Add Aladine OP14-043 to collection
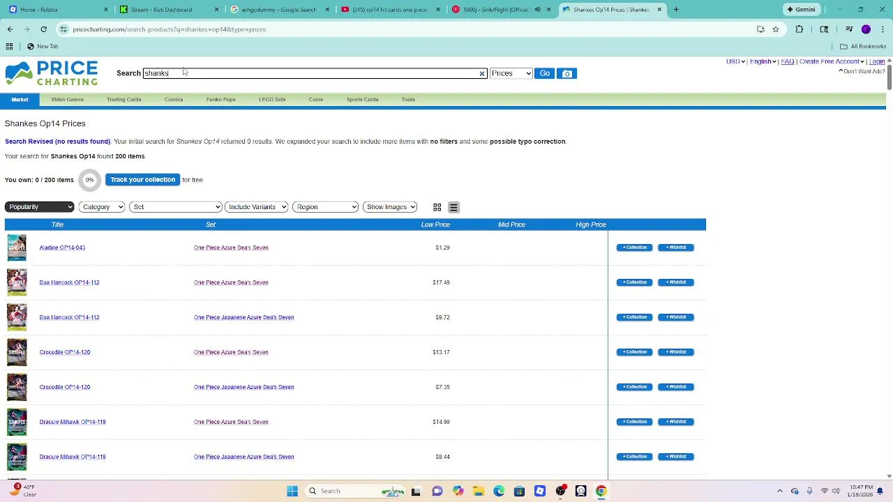Image resolution: width=893 pixels, height=502 pixels. tap(634, 248)
